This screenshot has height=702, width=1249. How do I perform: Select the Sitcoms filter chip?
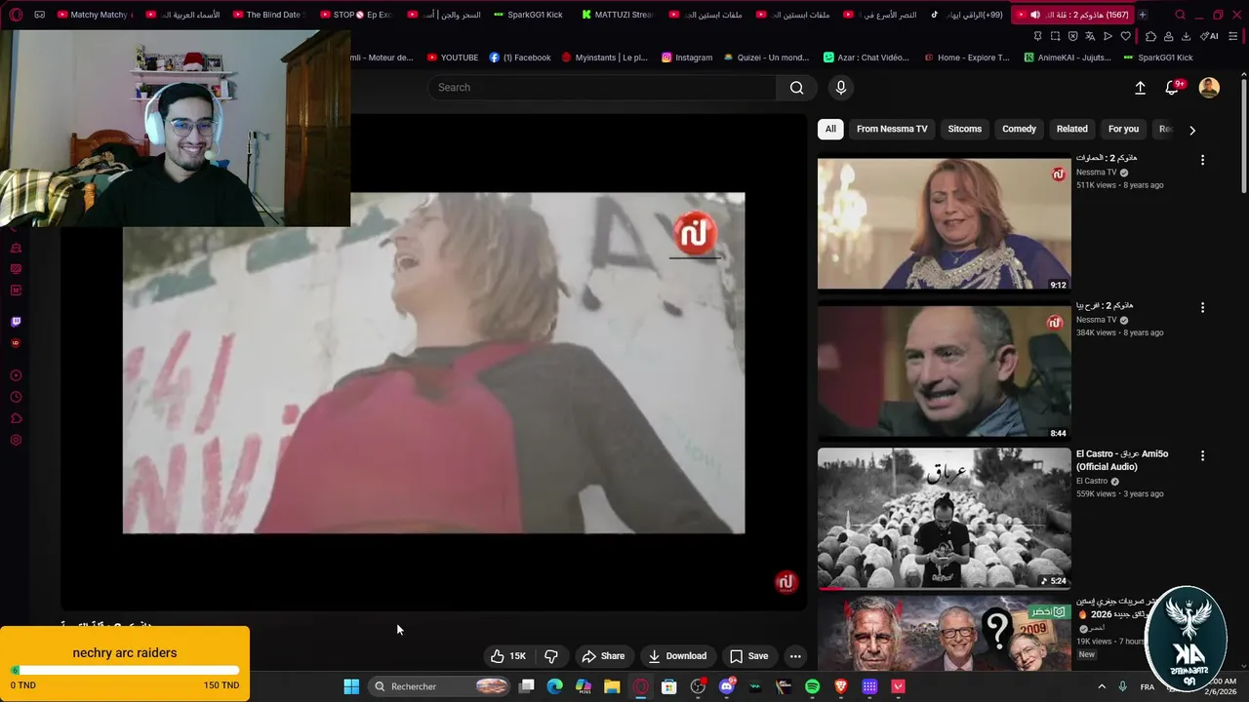(x=965, y=129)
